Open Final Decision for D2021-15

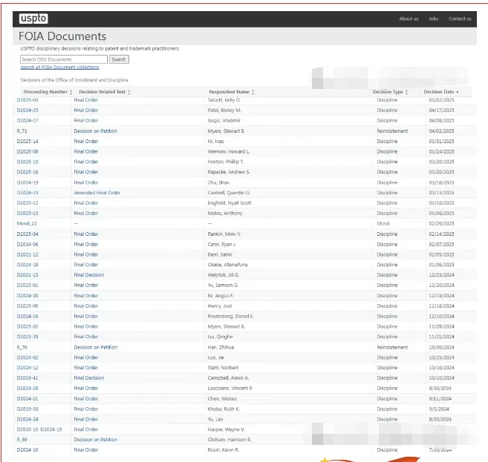coord(88,275)
